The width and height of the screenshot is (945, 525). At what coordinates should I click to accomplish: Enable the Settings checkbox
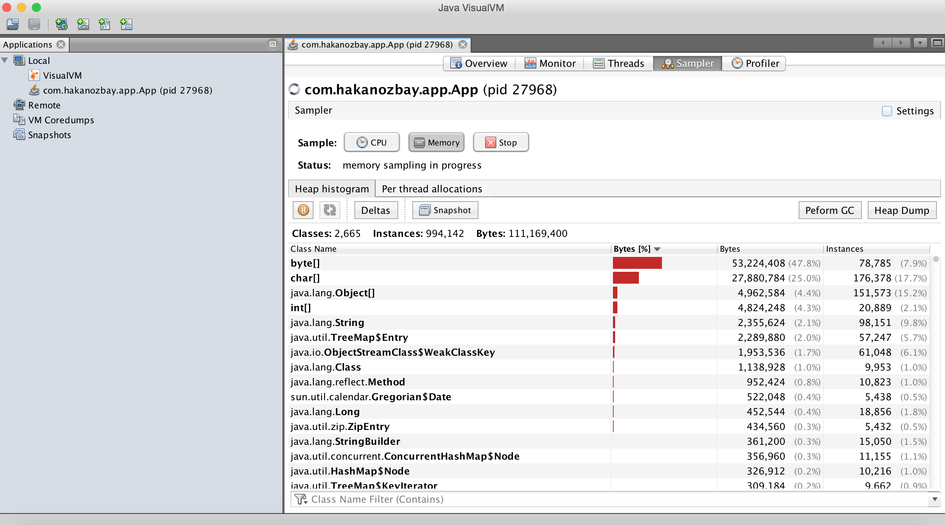887,111
